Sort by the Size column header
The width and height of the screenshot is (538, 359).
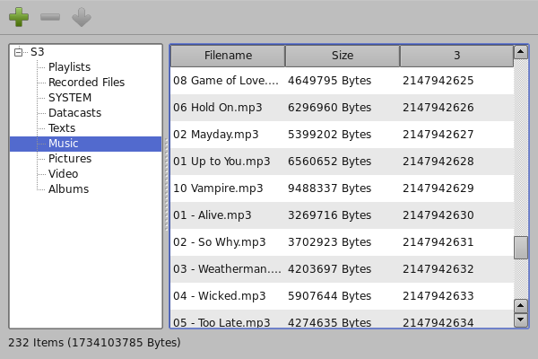point(343,56)
